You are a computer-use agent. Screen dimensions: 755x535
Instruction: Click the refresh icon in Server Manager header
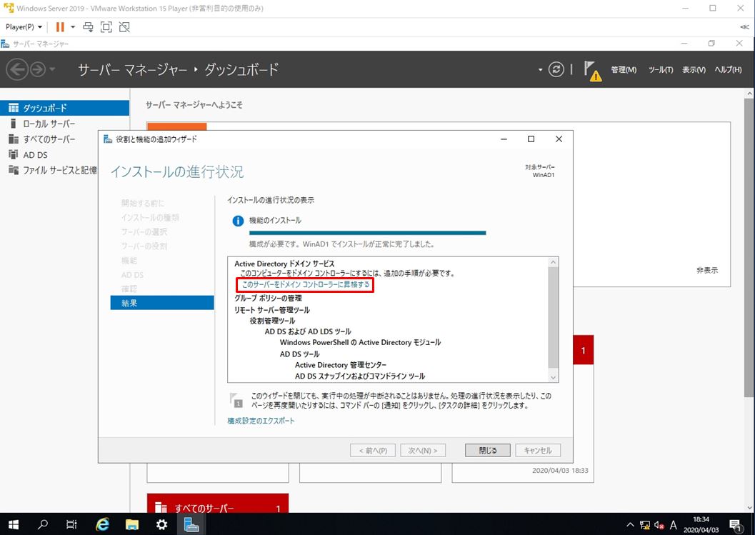point(556,70)
